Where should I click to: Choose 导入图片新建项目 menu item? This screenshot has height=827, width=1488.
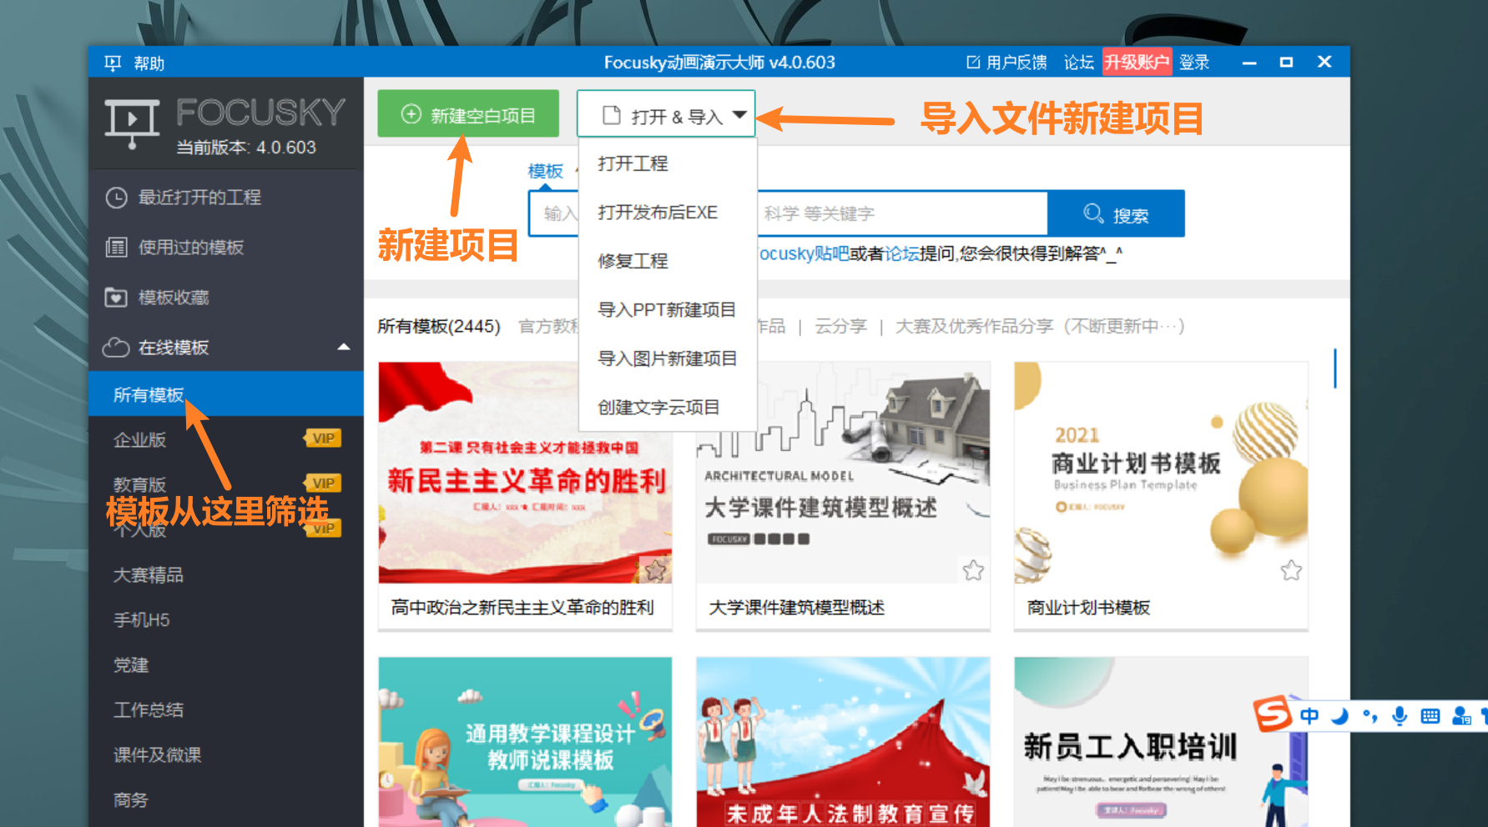[x=668, y=358]
